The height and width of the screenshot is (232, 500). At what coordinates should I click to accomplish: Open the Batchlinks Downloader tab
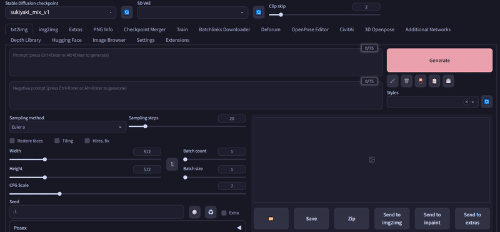(224, 29)
